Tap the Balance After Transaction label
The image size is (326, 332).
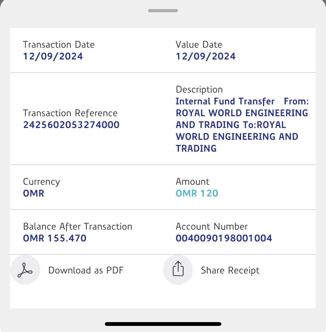(77, 226)
